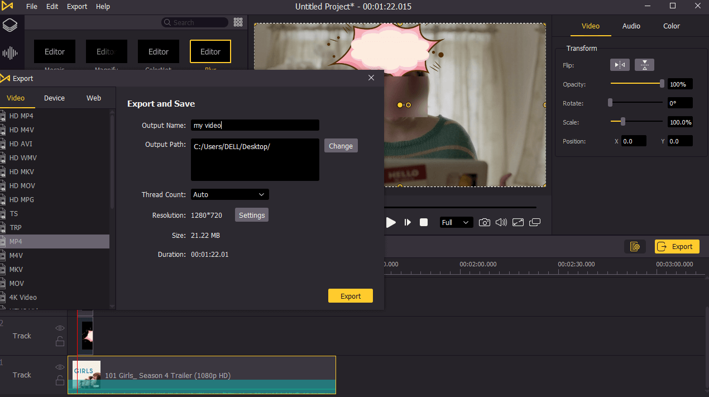The image size is (709, 397).
Task: Hide Track 2 using the eye icon
Action: coord(60,328)
